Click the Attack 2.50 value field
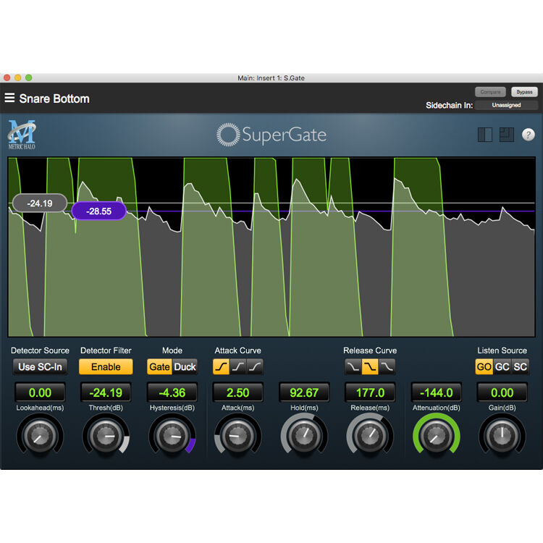 pyautogui.click(x=238, y=392)
